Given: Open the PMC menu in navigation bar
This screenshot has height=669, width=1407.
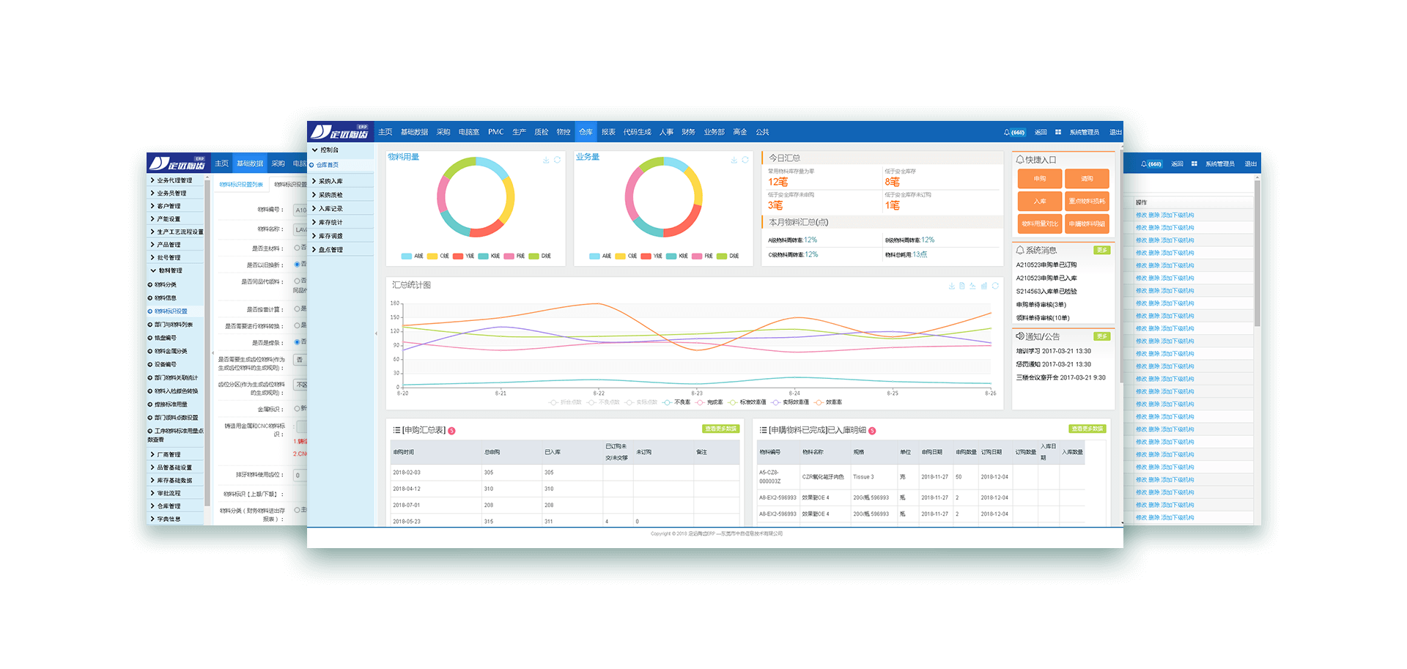Looking at the screenshot, I should pyautogui.click(x=495, y=133).
